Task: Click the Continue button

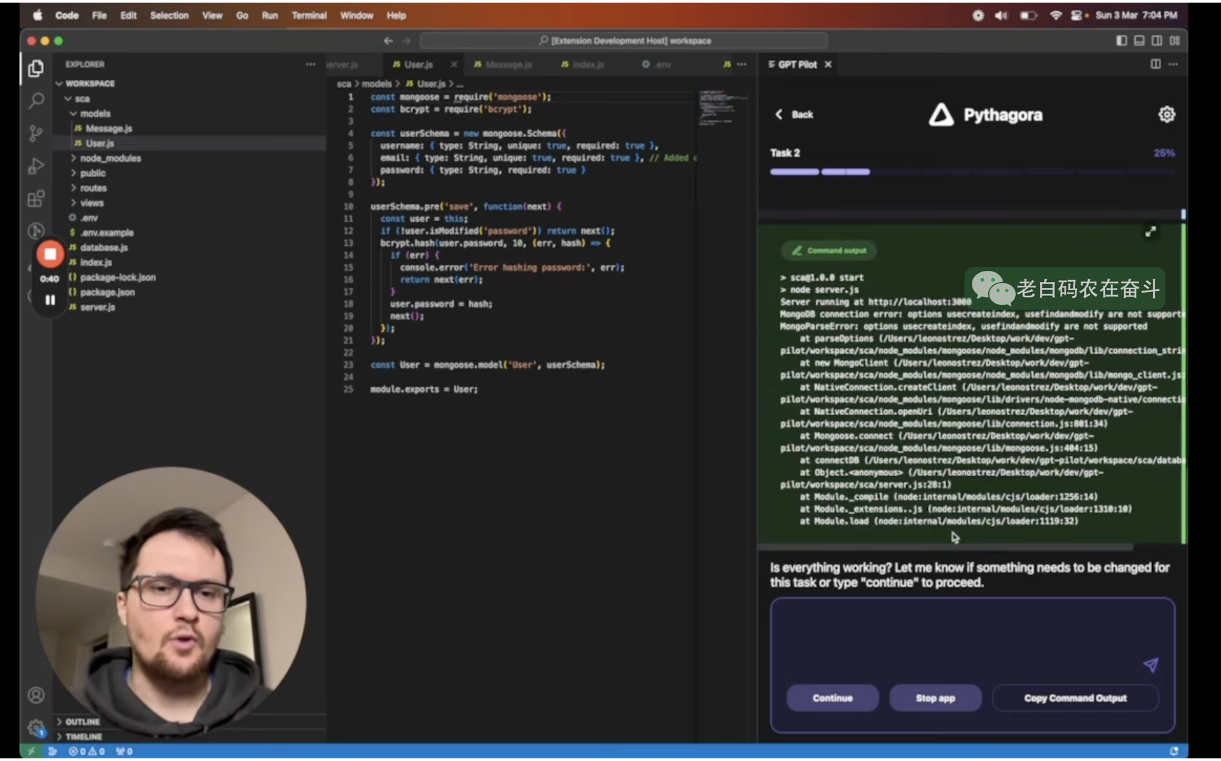Action: pos(832,698)
